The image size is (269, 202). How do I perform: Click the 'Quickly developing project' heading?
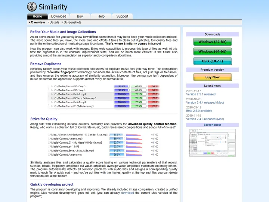(52, 184)
